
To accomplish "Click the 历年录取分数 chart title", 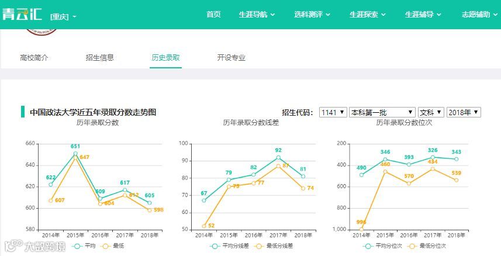I will point(98,123).
